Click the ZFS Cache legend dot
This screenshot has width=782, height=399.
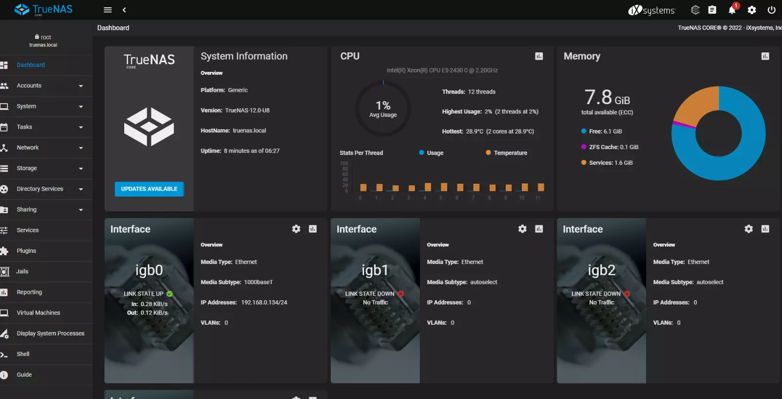(x=584, y=147)
